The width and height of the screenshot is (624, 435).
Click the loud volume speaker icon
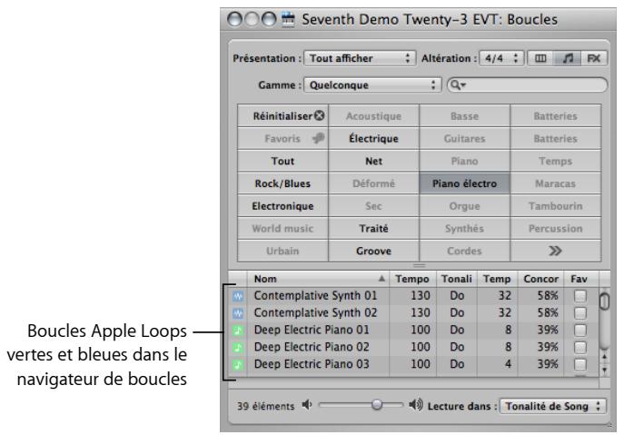(416, 405)
